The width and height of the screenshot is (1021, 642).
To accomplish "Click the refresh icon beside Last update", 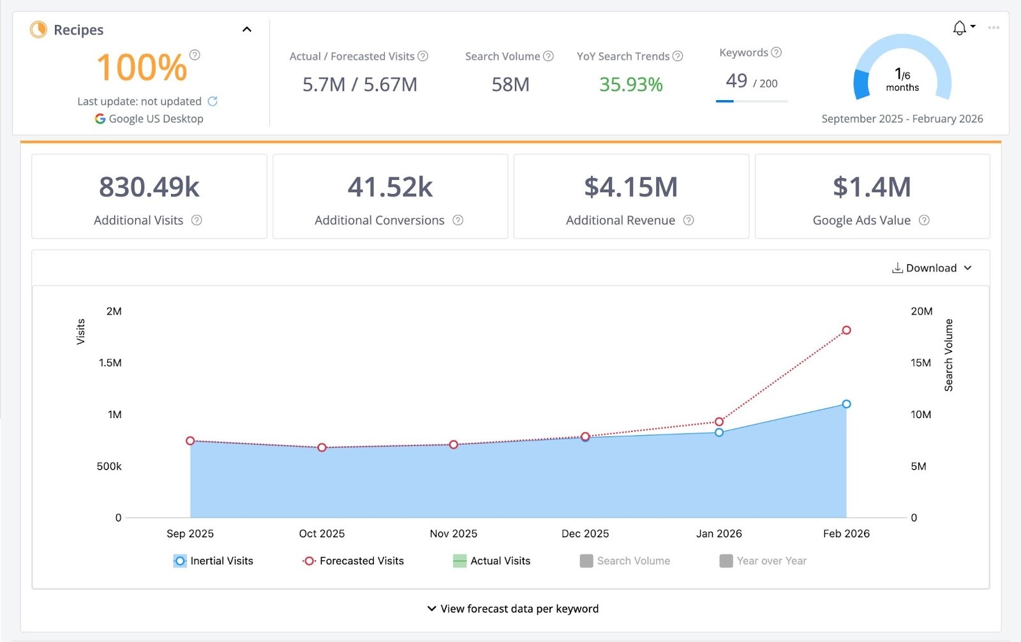I will point(214,101).
